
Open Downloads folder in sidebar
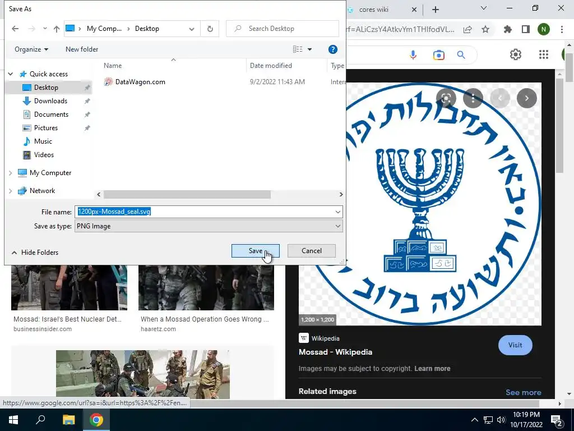click(50, 101)
